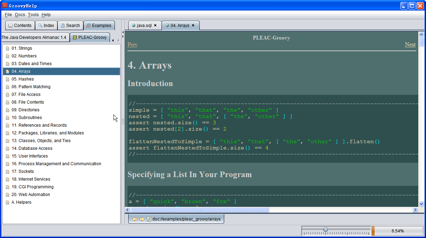Click horizontal scrollbar right arrow
Viewport: 426px width, 238px height.
(415, 210)
